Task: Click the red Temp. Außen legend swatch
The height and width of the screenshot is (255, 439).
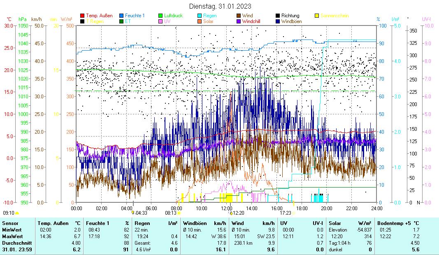Action: [x=82, y=16]
